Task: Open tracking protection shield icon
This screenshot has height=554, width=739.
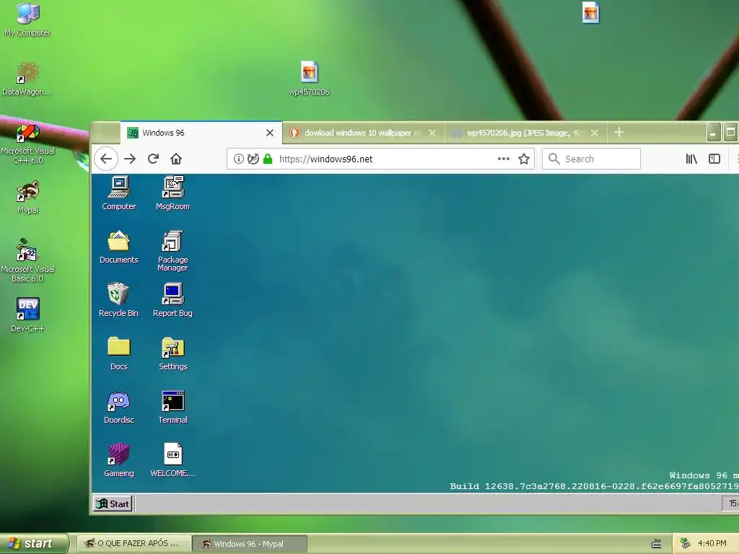Action: pyautogui.click(x=253, y=159)
